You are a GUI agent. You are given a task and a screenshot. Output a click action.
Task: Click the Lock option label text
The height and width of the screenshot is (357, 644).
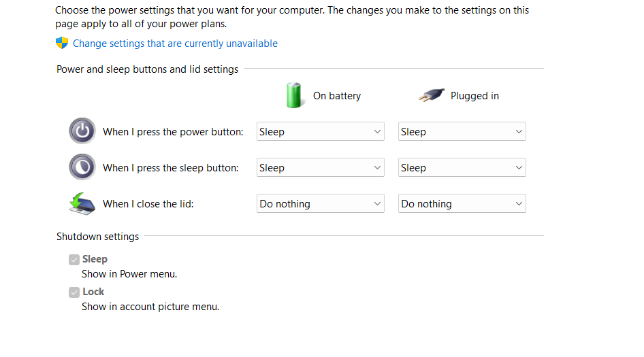(93, 292)
